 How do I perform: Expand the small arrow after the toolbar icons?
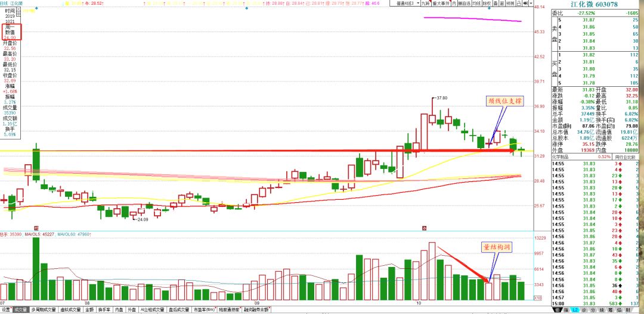pos(531,3)
